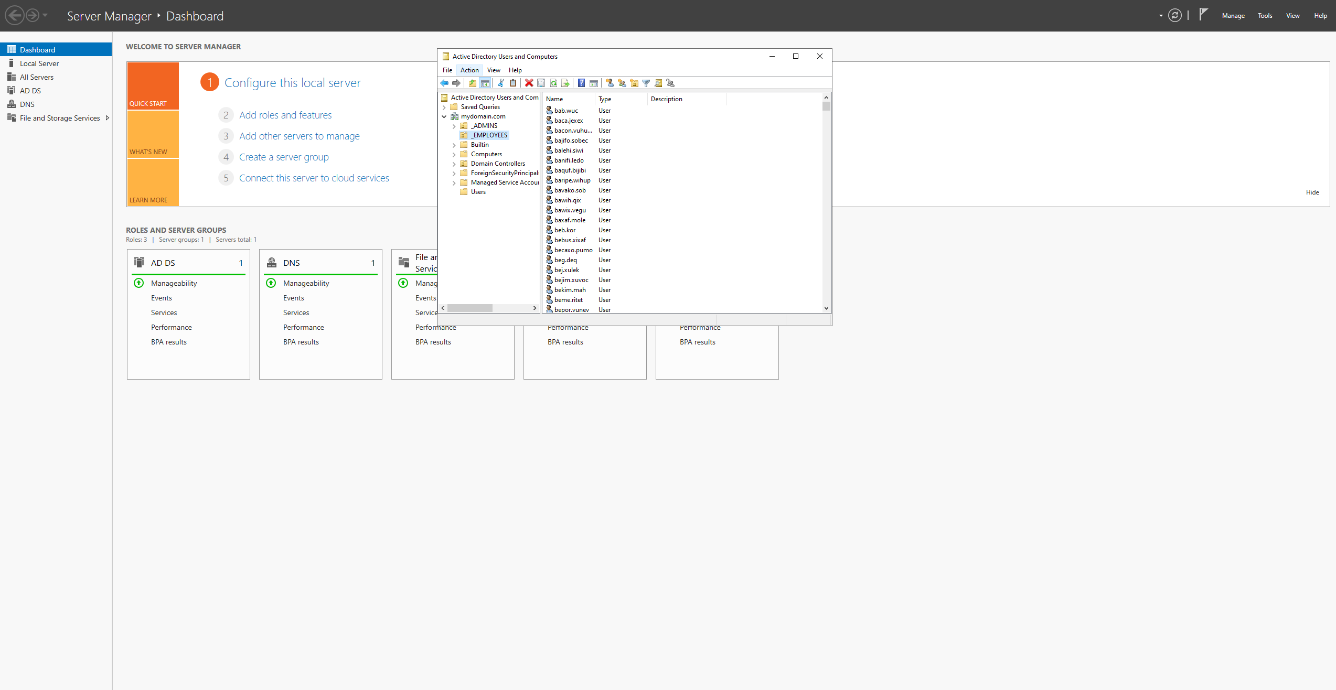1336x690 pixels.
Task: Expand the Domain Controllers node
Action: click(454, 163)
